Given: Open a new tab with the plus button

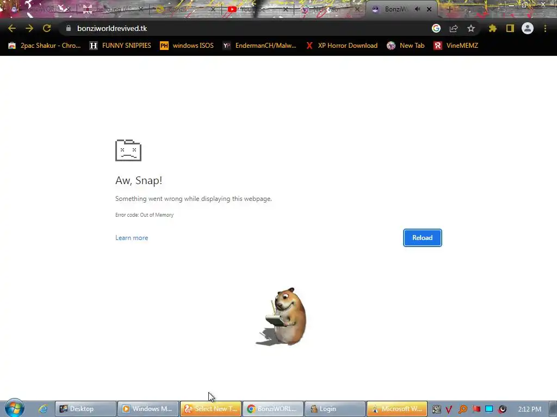Looking at the screenshot, I should (x=449, y=9).
